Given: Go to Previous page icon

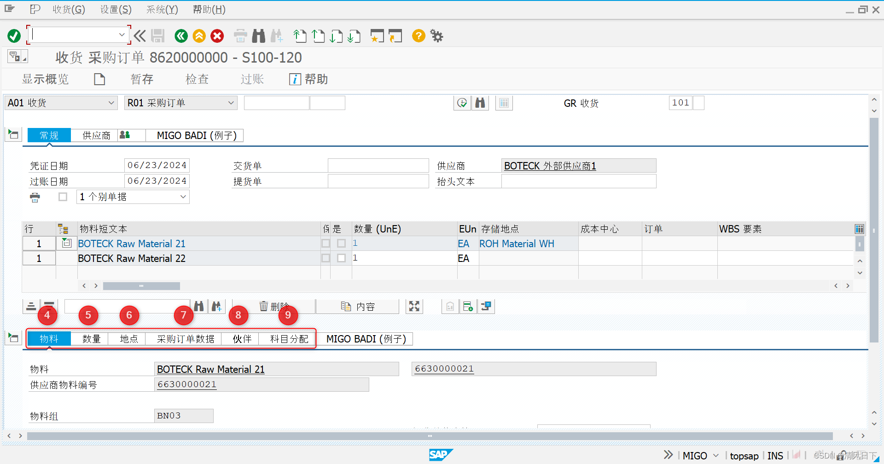Looking at the screenshot, I should coord(318,36).
